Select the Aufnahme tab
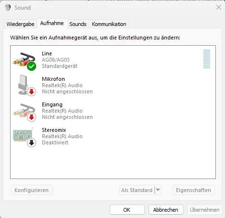This screenshot has width=225, height=218. (x=52, y=24)
